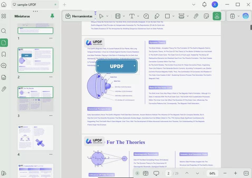Open more options for page 1 thumbnail
The height and width of the screenshot is (178, 252).
[51, 38]
